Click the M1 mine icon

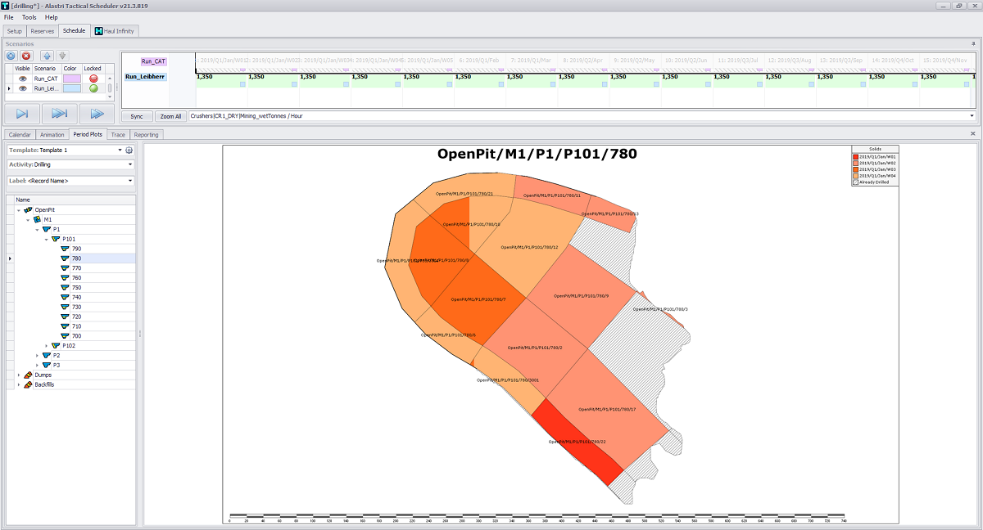[38, 220]
